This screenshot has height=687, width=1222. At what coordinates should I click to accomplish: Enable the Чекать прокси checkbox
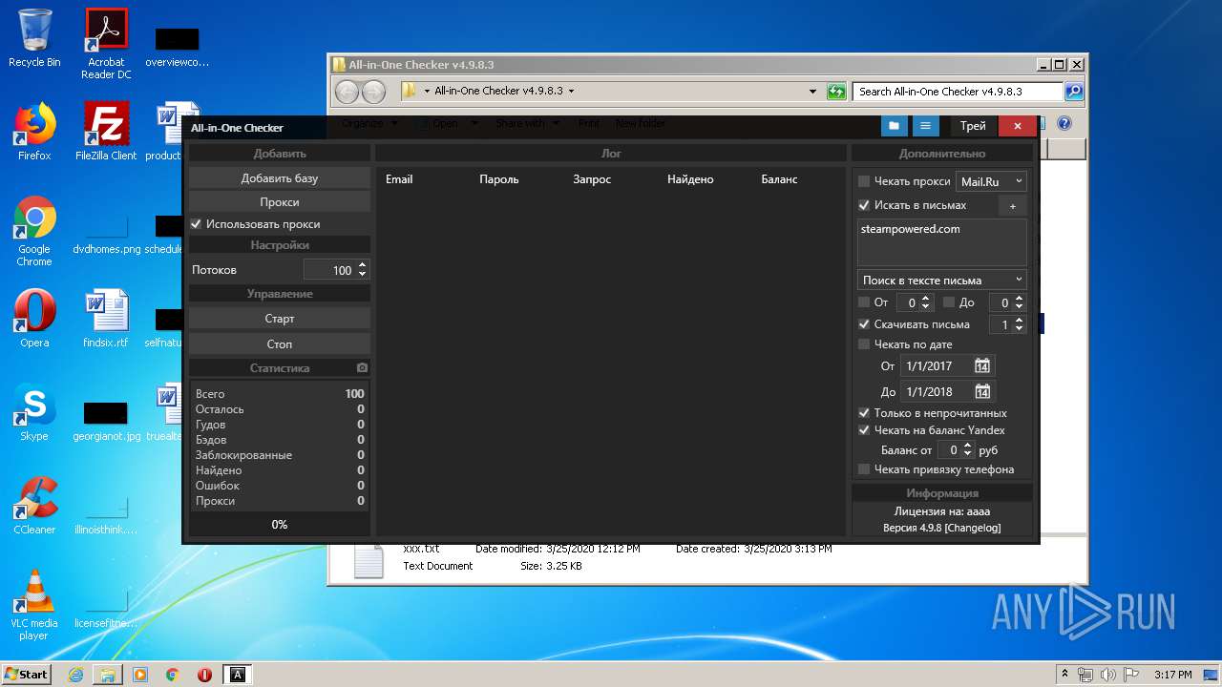[864, 181]
